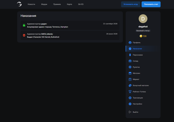Click the username degahut
Image resolution: width=174 pixels, height=122 pixels.
143,27
